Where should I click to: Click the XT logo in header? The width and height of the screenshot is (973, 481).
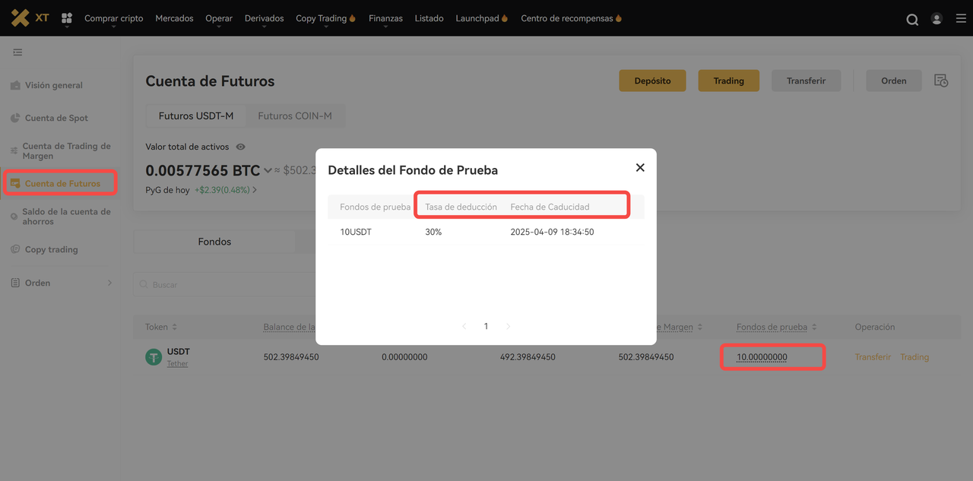(x=30, y=17)
